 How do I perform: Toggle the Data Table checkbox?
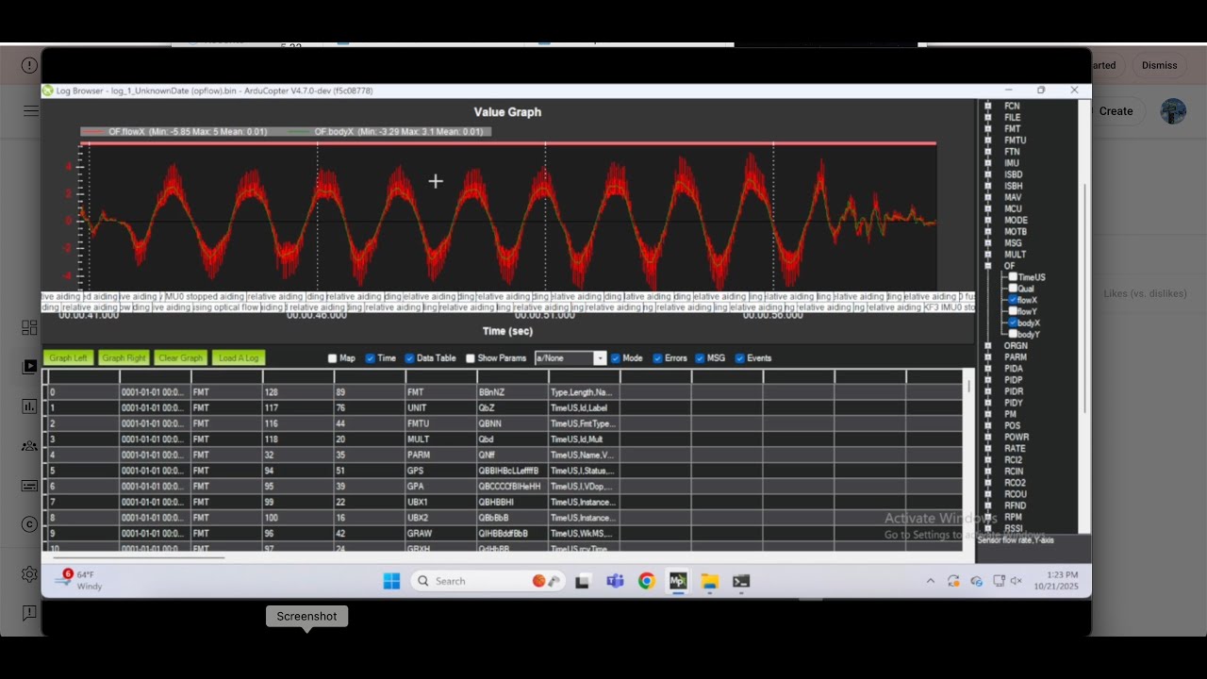click(x=409, y=358)
